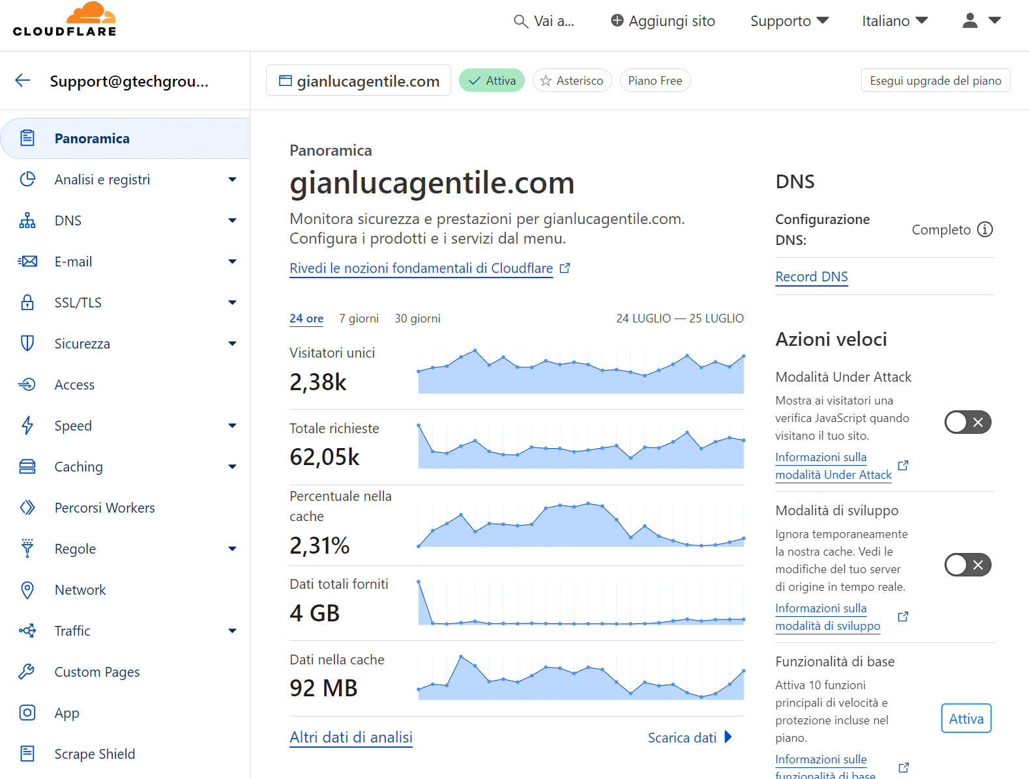Screen dimensions: 1030x779
Task: Click Scarica dati download link
Action: click(690, 737)
